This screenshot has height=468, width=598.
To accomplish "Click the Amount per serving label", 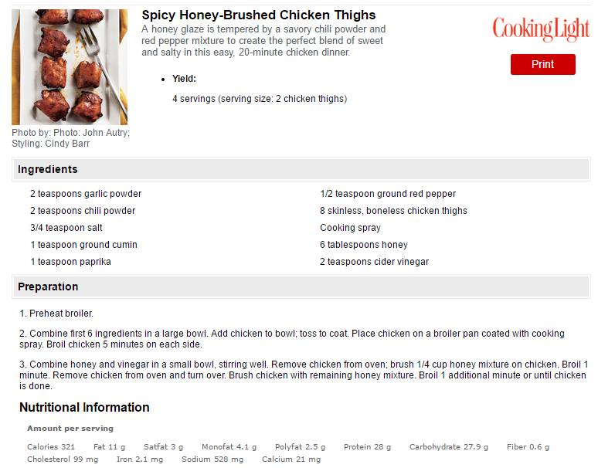I will 70,429.
